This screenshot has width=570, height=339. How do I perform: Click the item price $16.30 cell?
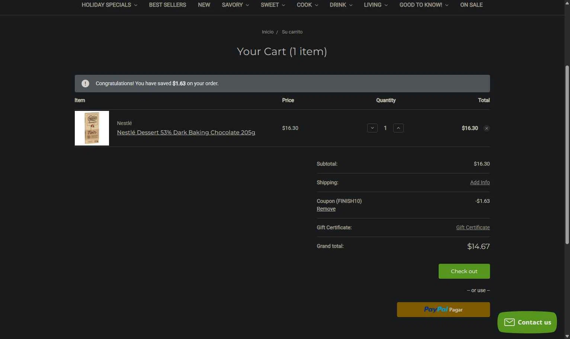[x=290, y=128]
